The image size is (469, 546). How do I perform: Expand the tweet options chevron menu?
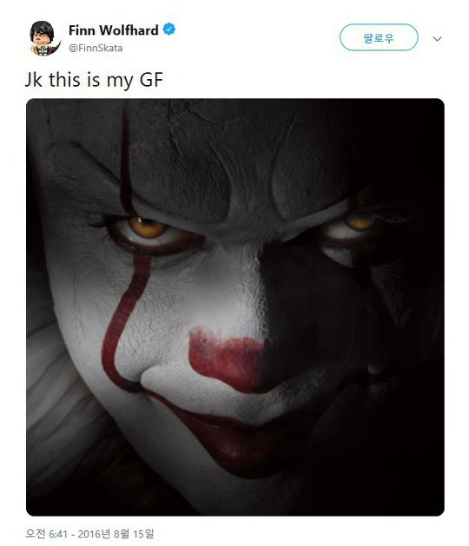[x=437, y=39]
